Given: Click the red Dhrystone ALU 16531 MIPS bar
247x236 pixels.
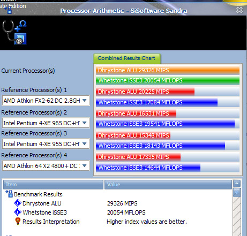Looking at the screenshot, I should (136, 113).
